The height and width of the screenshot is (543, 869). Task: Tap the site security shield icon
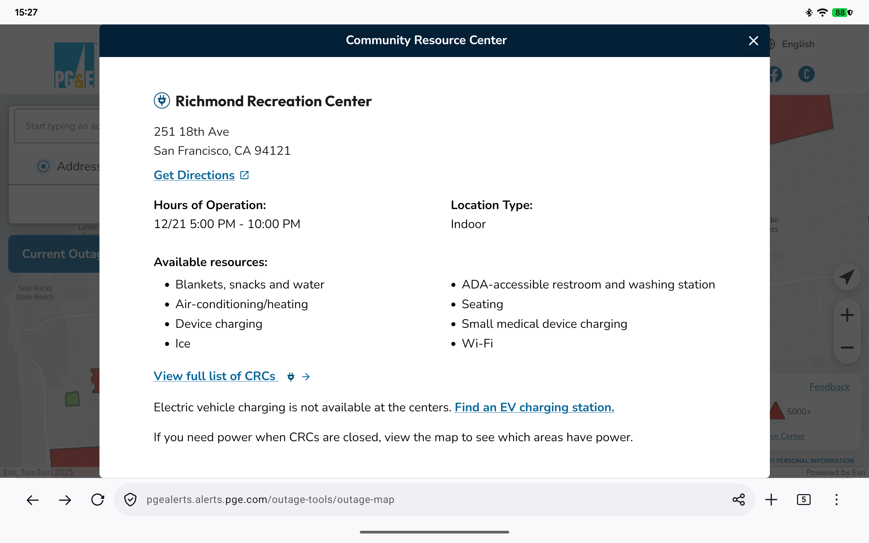130,500
